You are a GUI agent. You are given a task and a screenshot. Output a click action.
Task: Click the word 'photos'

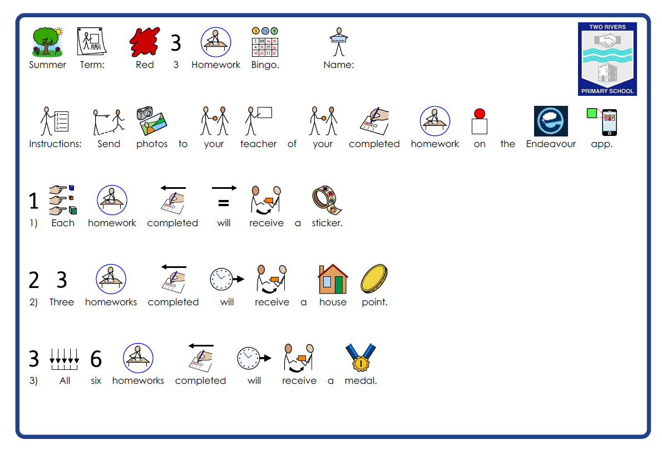pyautogui.click(x=152, y=144)
